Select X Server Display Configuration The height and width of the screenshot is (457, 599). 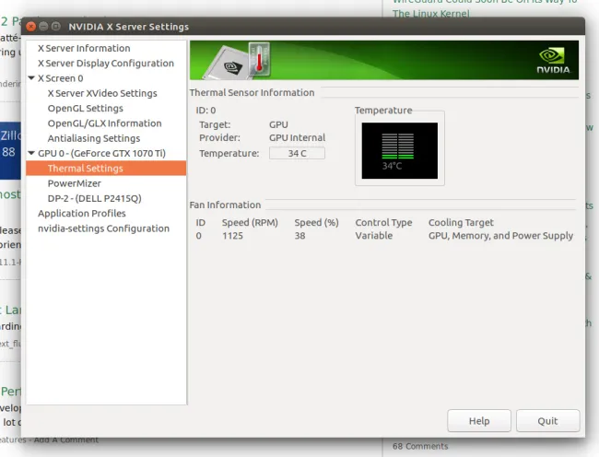click(105, 64)
